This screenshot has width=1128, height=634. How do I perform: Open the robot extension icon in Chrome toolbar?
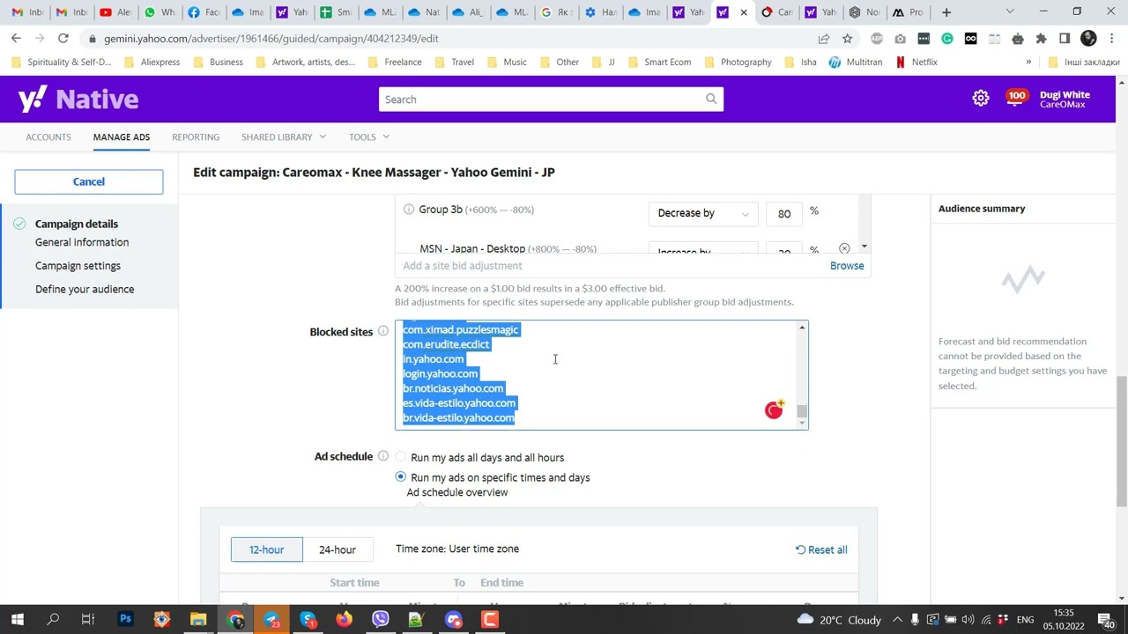pyautogui.click(x=1018, y=39)
